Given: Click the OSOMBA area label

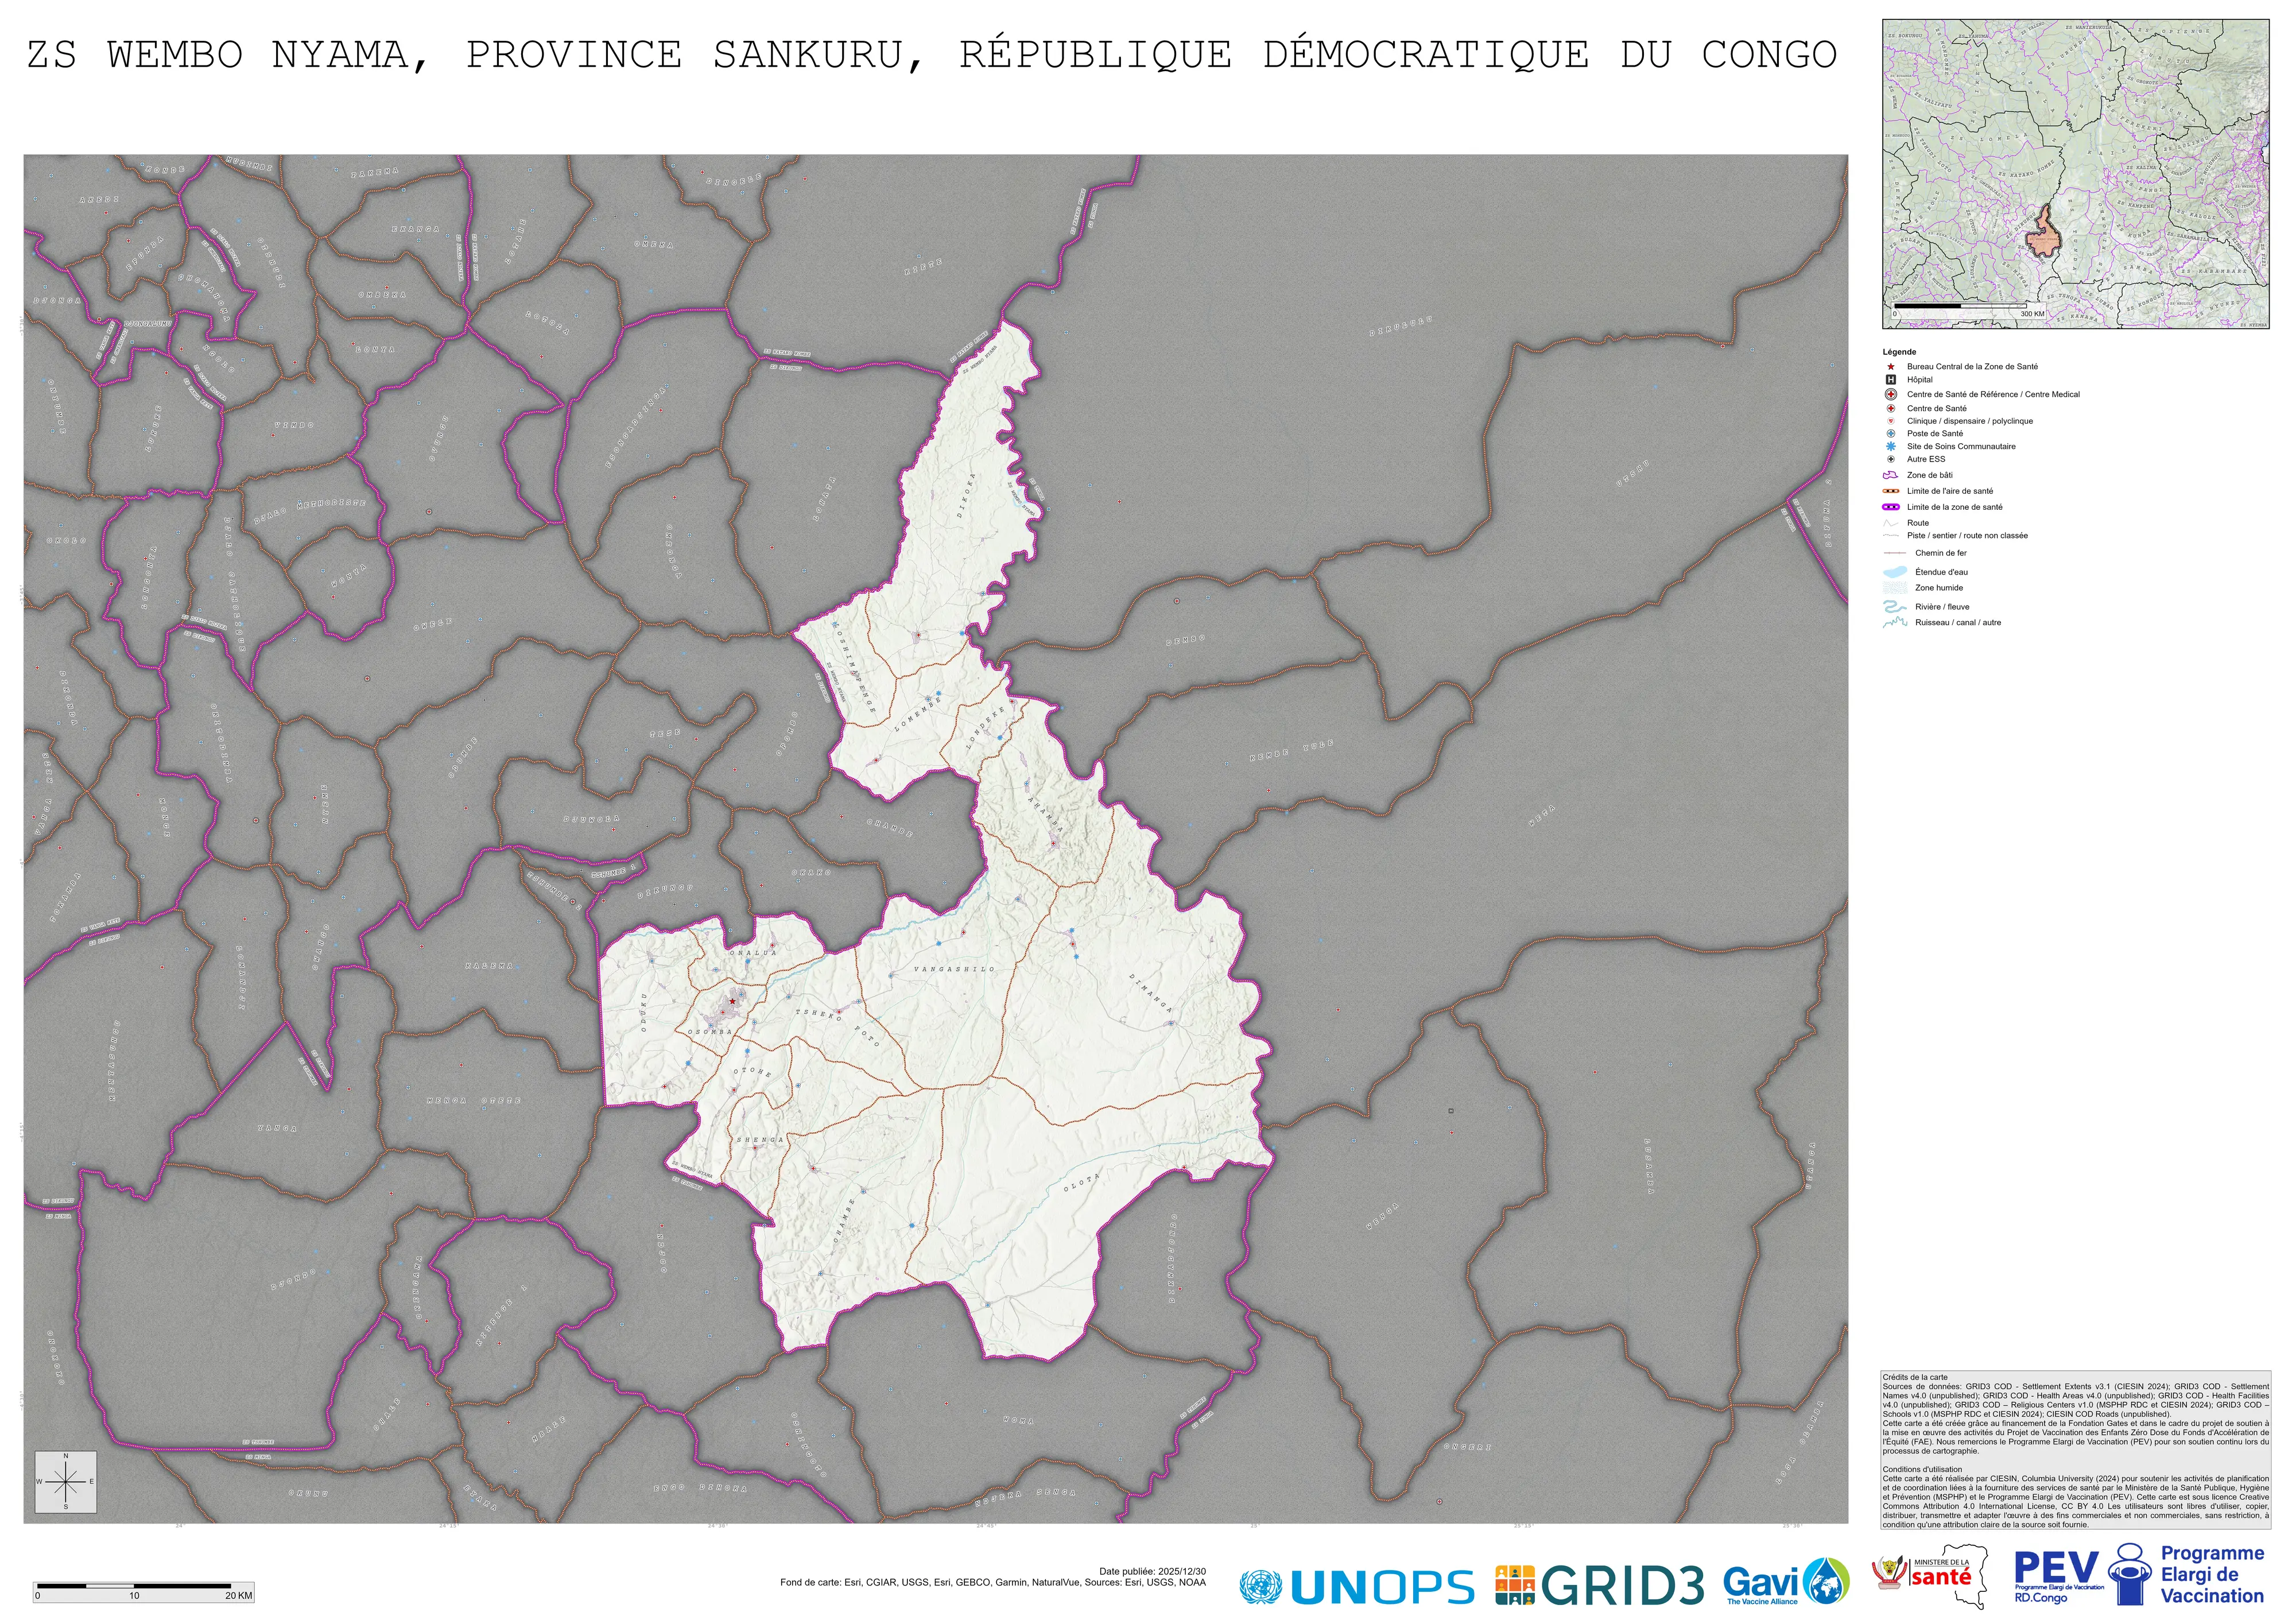Looking at the screenshot, I should [710, 1032].
